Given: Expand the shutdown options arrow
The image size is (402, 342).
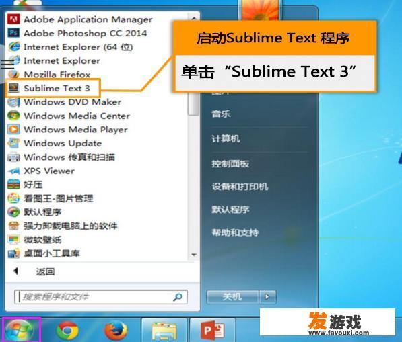Looking at the screenshot, I should coord(267,297).
